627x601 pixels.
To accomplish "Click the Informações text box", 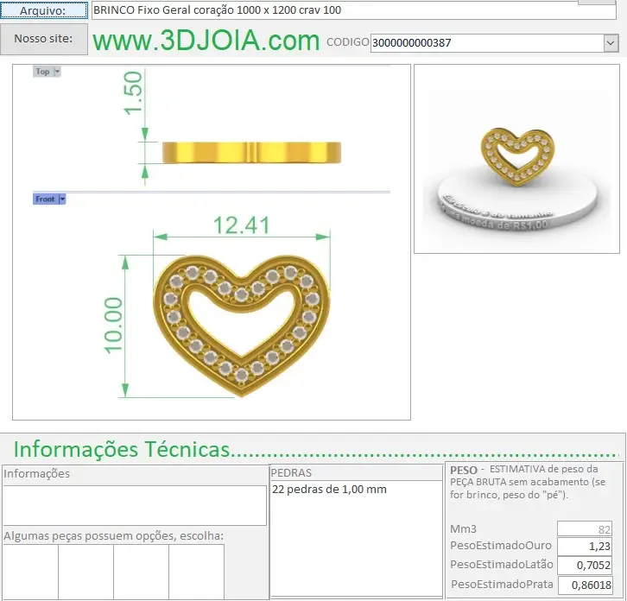I will (x=134, y=505).
